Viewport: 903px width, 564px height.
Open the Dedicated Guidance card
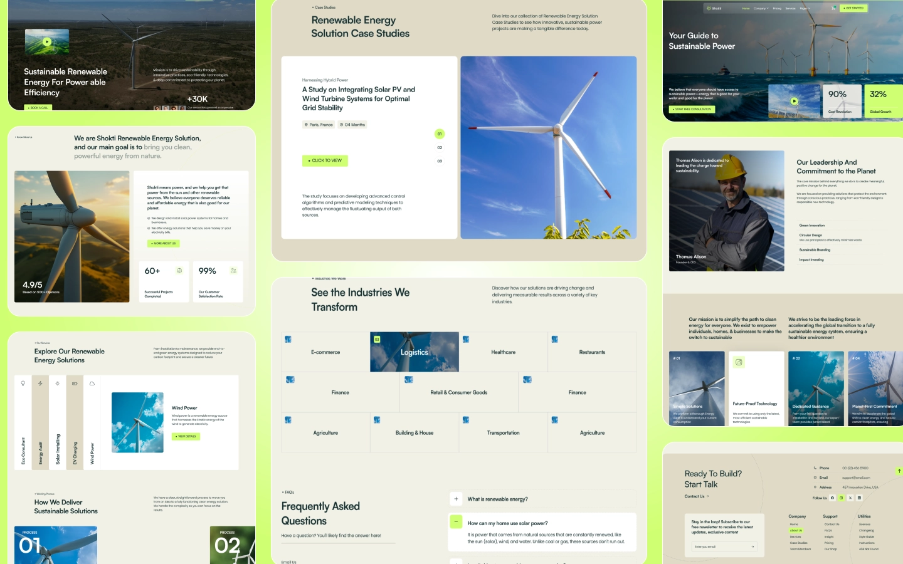click(x=816, y=389)
